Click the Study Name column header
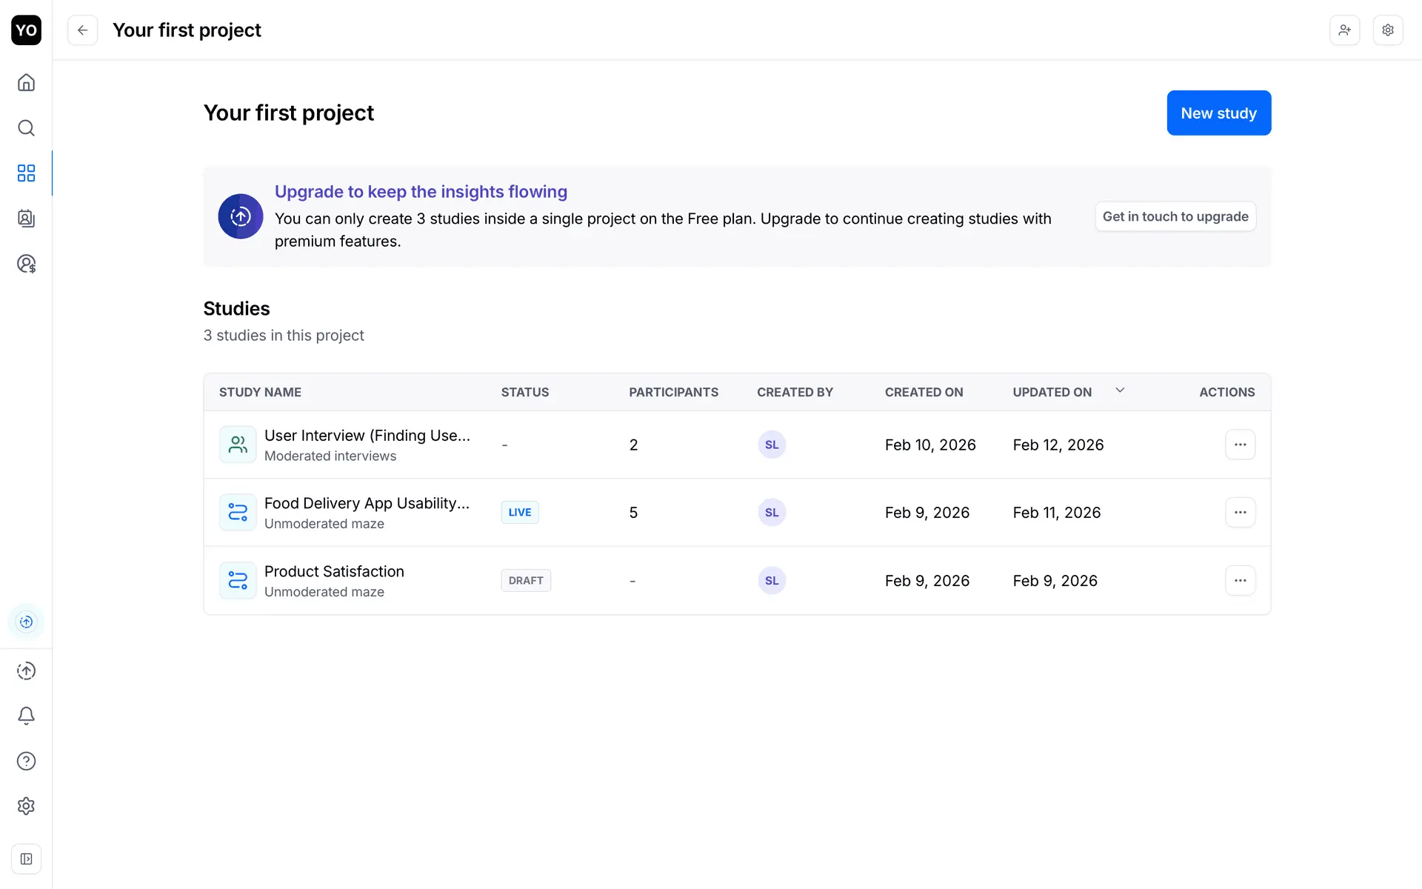The width and height of the screenshot is (1422, 889). coord(260,393)
